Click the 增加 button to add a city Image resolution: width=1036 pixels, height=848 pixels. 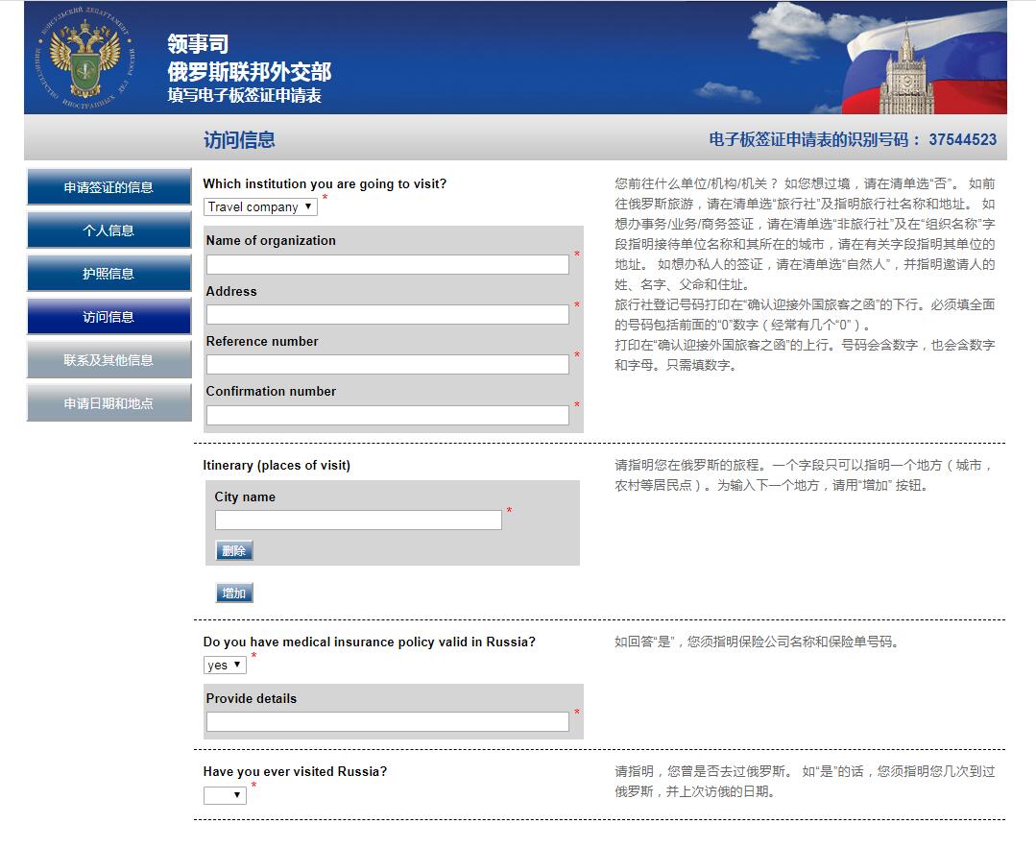coord(233,593)
